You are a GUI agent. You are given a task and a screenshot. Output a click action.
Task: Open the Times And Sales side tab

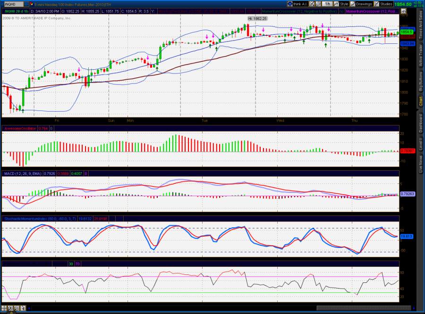[421, 25]
